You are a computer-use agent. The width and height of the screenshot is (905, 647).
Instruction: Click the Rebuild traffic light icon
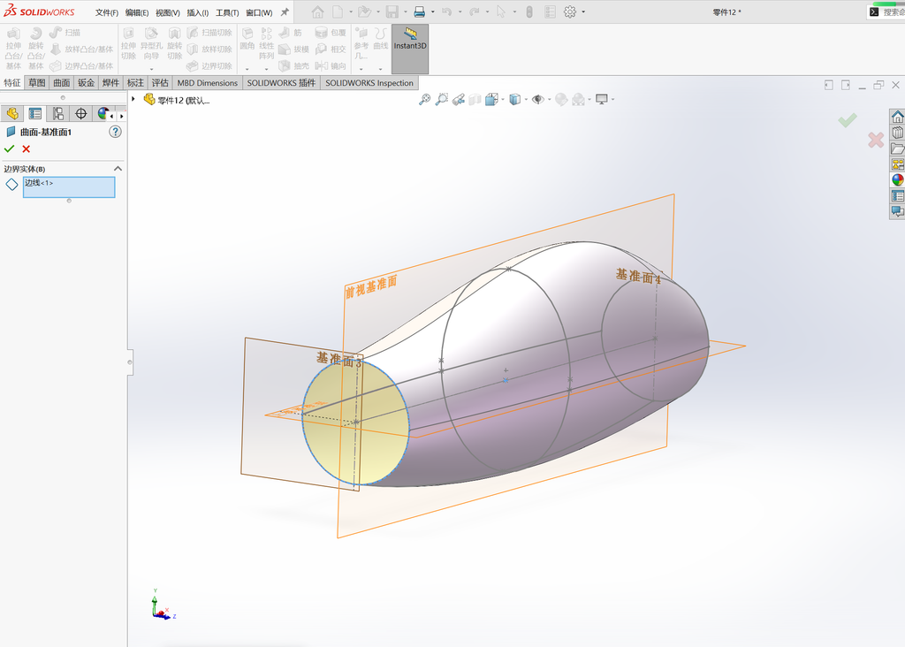529,11
